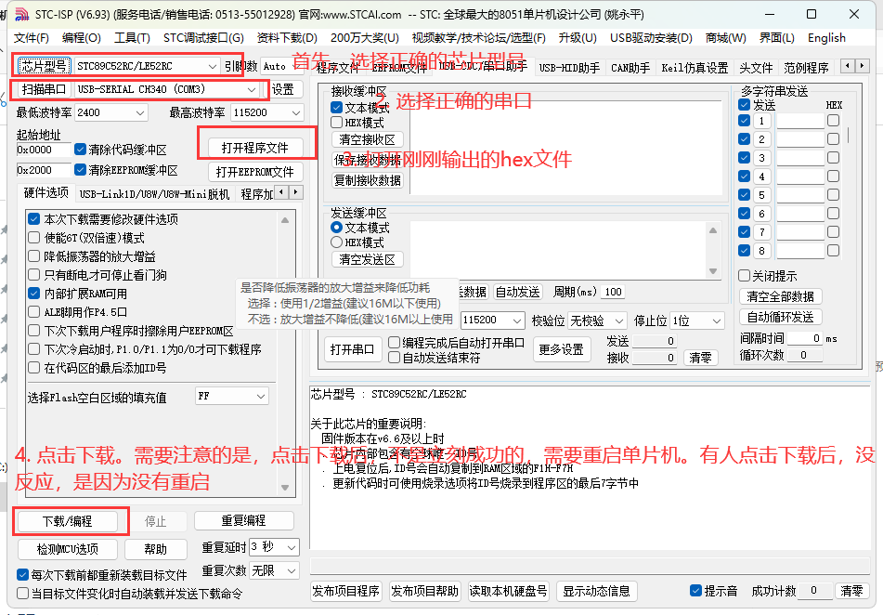
Task: Click tab strip right scroll arrow at top
Action: coord(862,66)
